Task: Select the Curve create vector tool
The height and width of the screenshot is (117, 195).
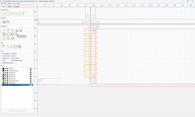Action: 16,14
